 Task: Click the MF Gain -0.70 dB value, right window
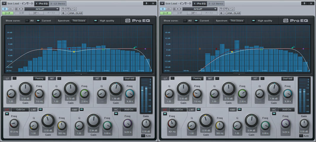point(229,99)
